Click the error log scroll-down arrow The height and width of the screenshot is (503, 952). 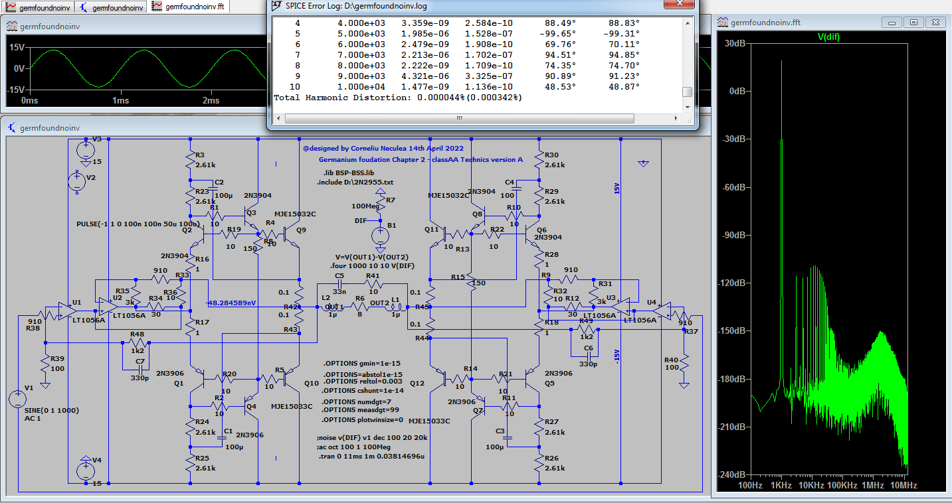(687, 107)
